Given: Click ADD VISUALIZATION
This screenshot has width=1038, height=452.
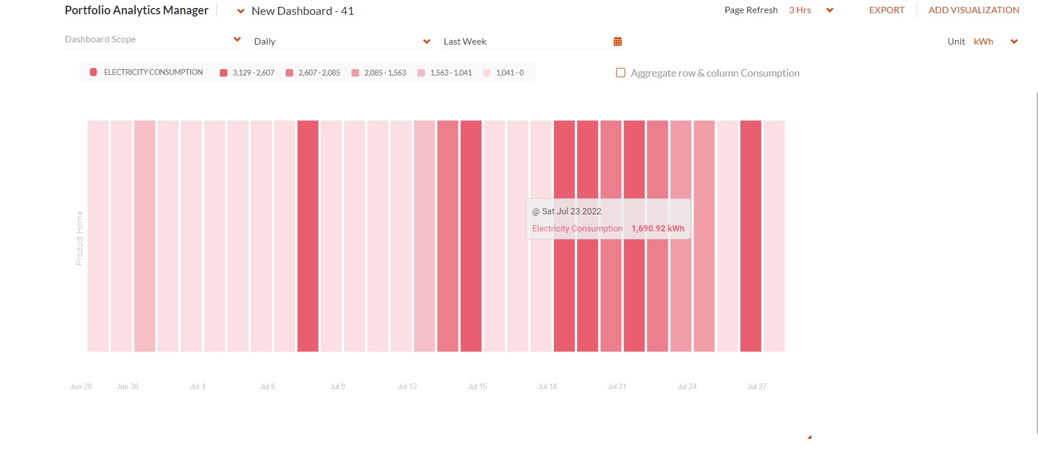Looking at the screenshot, I should 973,10.
